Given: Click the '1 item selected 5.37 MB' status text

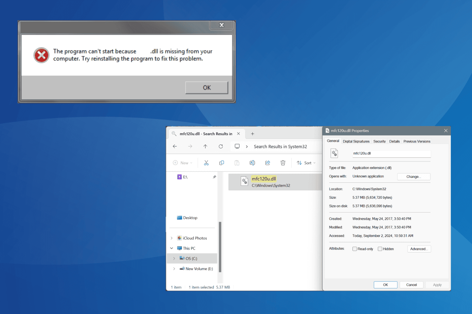Looking at the screenshot, I should (x=209, y=287).
